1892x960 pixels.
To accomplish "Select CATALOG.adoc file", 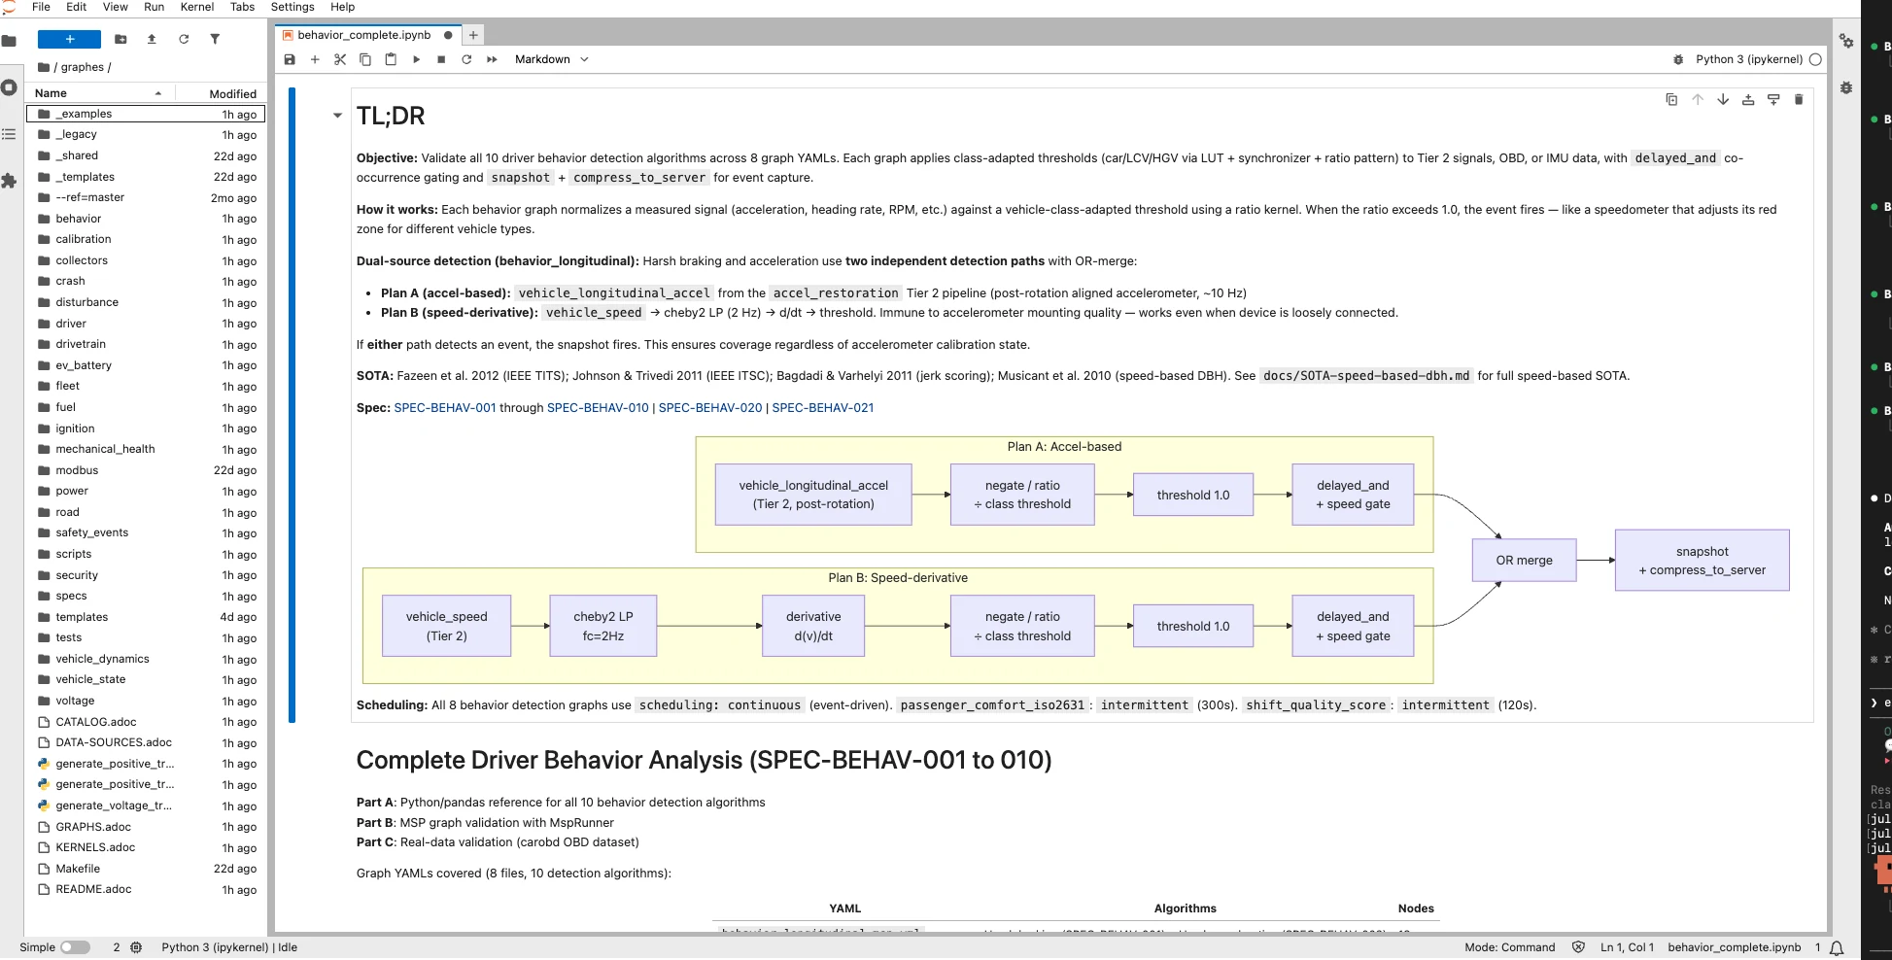I will click(146, 722).
